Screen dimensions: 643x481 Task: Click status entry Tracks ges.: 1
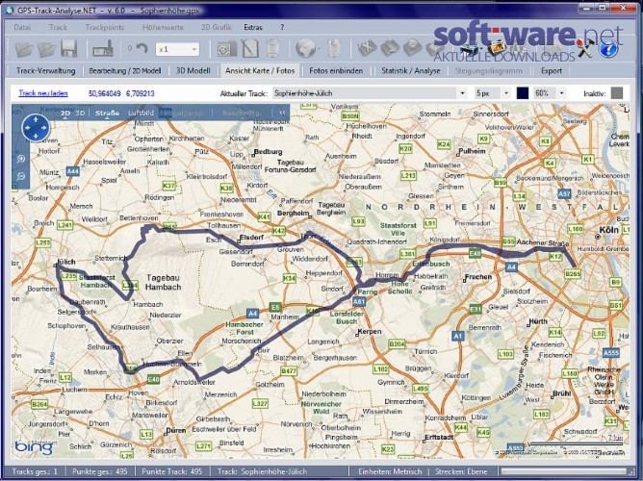point(35,471)
